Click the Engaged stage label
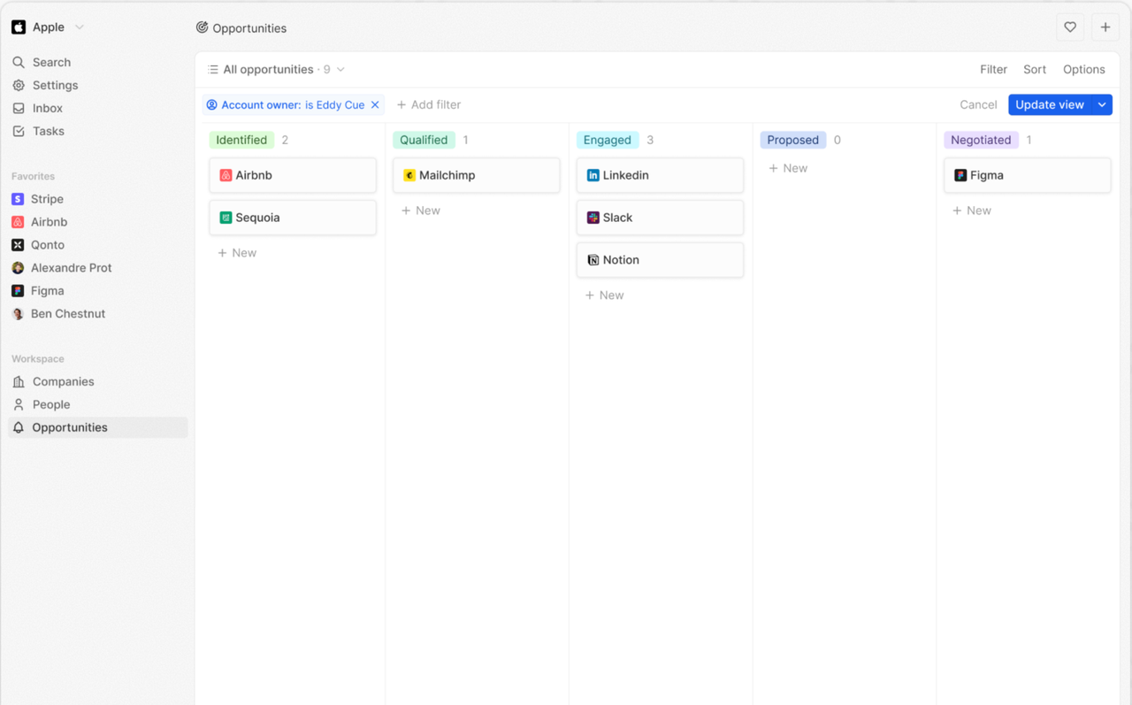The width and height of the screenshot is (1132, 705). coord(608,141)
